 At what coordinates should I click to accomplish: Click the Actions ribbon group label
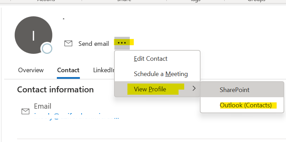pos(46,1)
